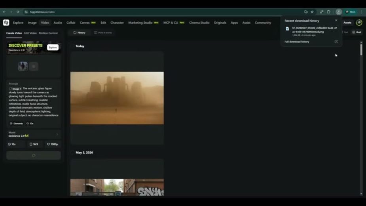The image size is (366, 206).
Task: Open the Community nav item
Action: pos(263,23)
